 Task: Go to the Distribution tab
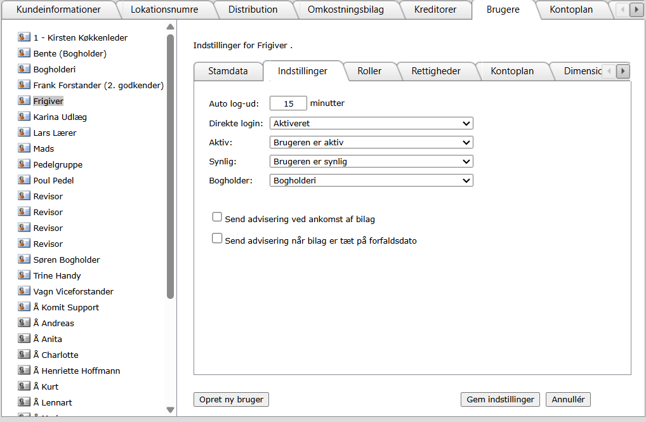click(x=253, y=10)
